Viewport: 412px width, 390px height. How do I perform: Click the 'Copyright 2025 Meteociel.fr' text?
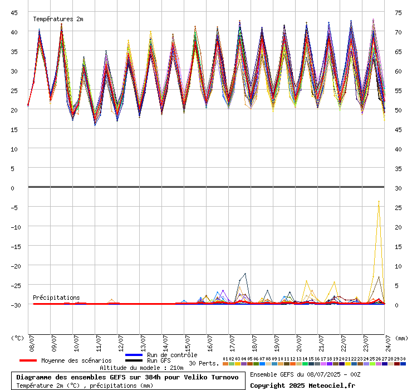(303, 386)
